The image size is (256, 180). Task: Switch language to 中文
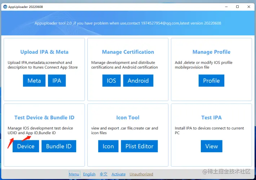(104, 174)
